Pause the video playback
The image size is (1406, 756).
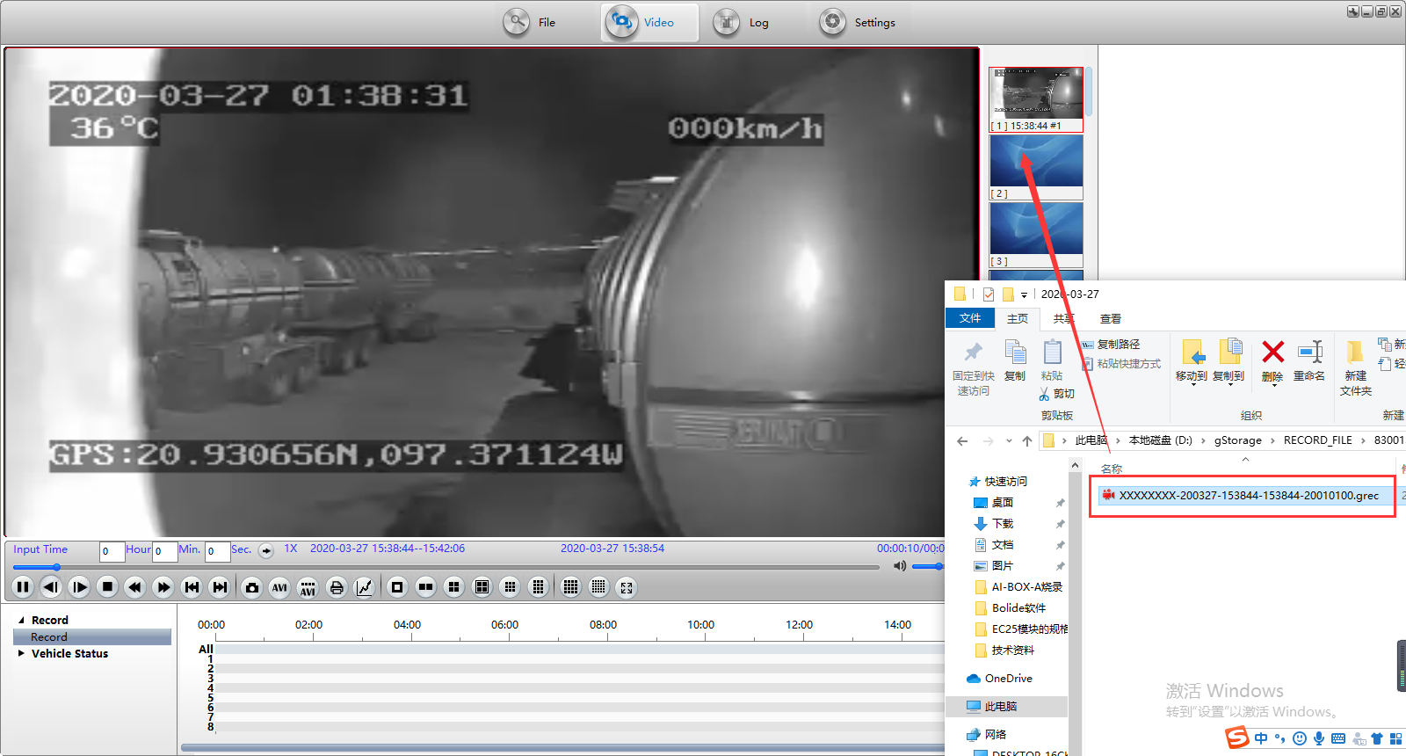23,587
